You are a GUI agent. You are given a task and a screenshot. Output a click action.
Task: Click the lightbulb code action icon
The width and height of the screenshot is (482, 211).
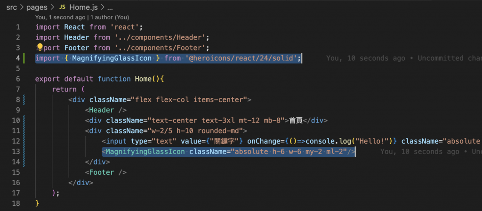[40, 47]
